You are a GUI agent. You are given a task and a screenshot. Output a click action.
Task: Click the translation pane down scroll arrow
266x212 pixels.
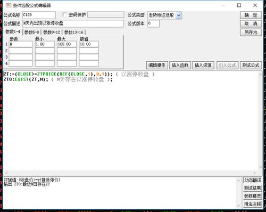pos(238,206)
